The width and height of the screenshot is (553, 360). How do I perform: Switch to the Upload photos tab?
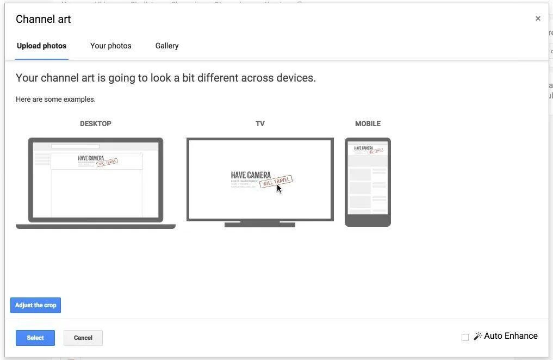(x=42, y=46)
